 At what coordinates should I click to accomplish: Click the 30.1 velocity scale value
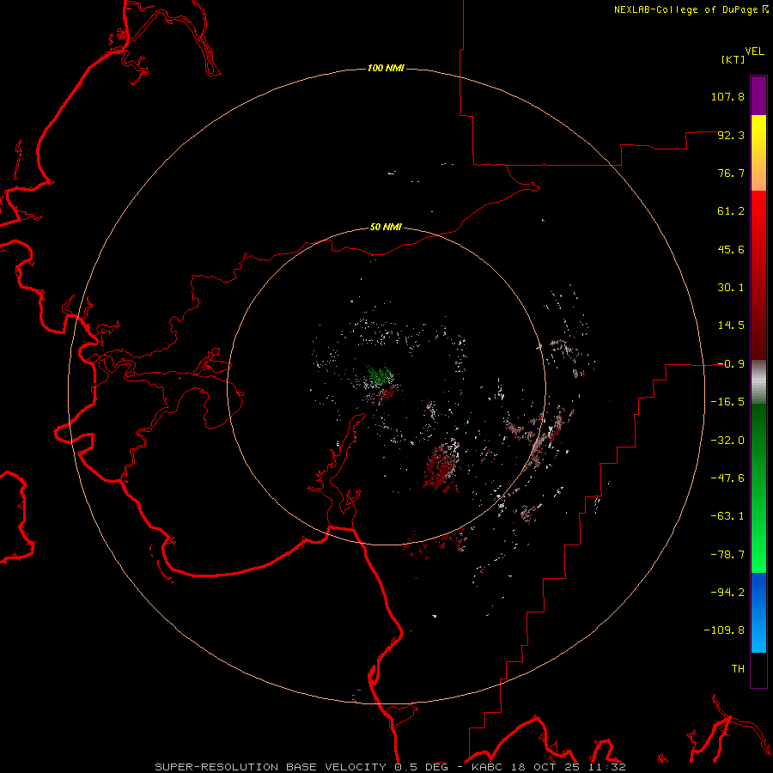[x=731, y=288]
